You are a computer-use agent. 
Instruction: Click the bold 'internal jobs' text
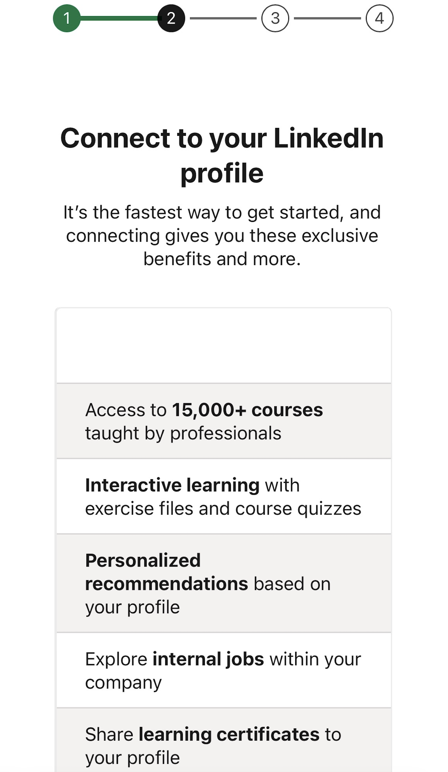click(x=208, y=659)
